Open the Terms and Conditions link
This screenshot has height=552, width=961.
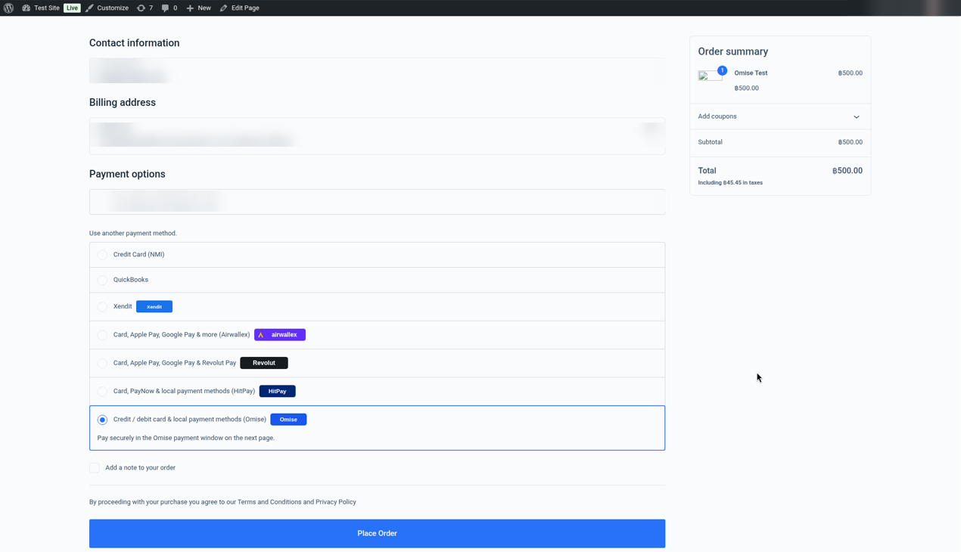click(269, 502)
